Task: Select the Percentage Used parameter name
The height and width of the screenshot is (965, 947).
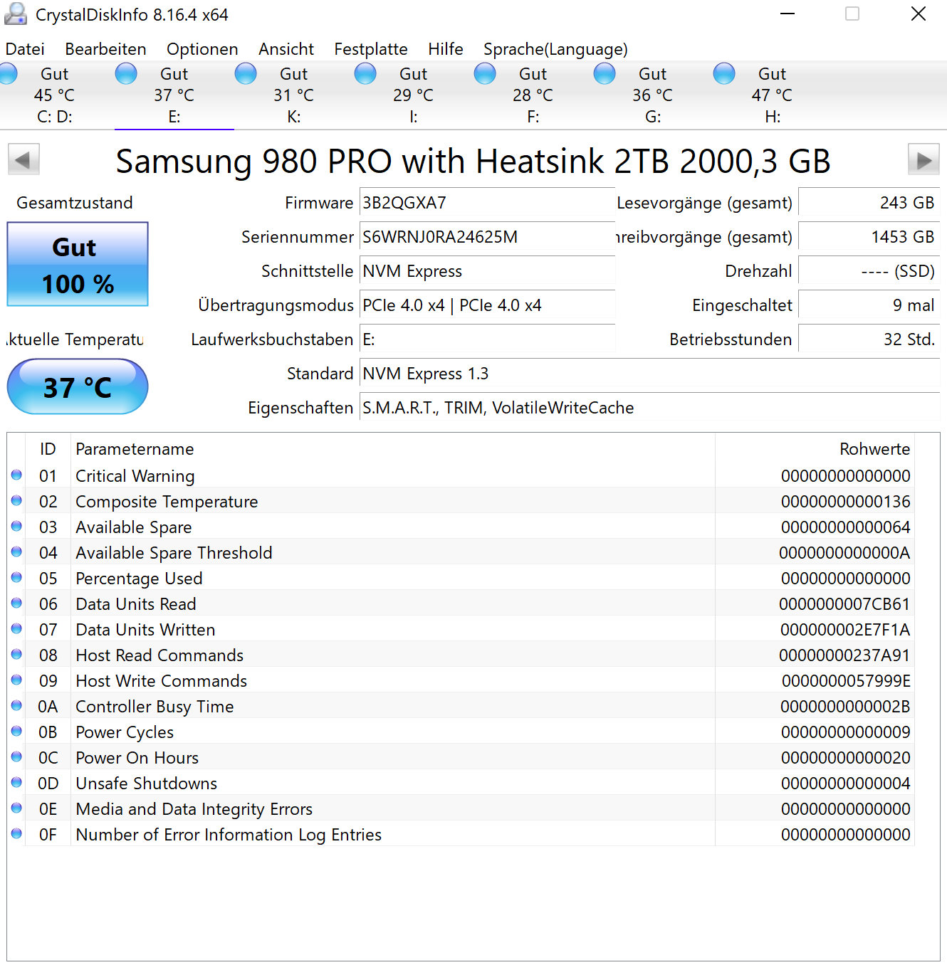Action: coord(139,579)
